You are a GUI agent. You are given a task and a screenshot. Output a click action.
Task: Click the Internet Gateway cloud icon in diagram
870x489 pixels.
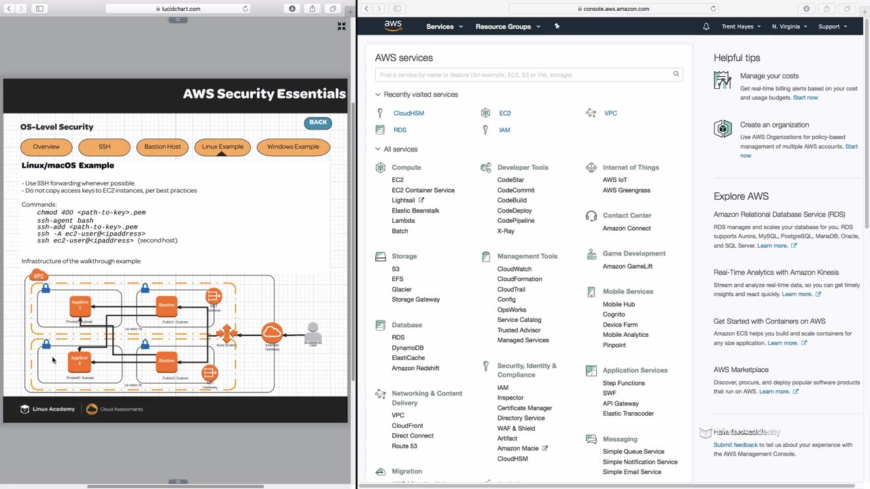(272, 333)
